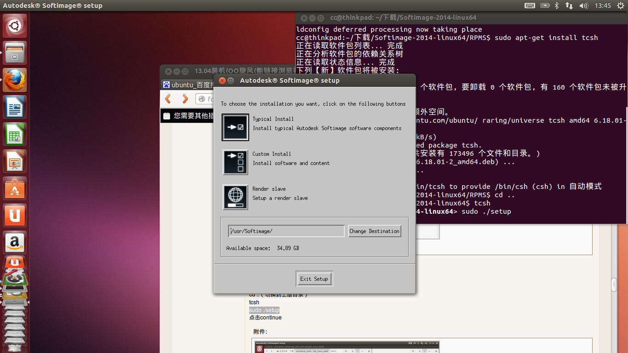Click the Change Destination button
This screenshot has width=628, height=353.
tap(374, 231)
